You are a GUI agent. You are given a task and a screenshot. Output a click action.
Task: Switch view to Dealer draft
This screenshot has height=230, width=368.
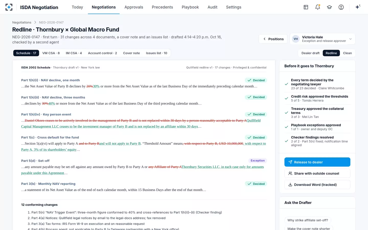click(310, 53)
